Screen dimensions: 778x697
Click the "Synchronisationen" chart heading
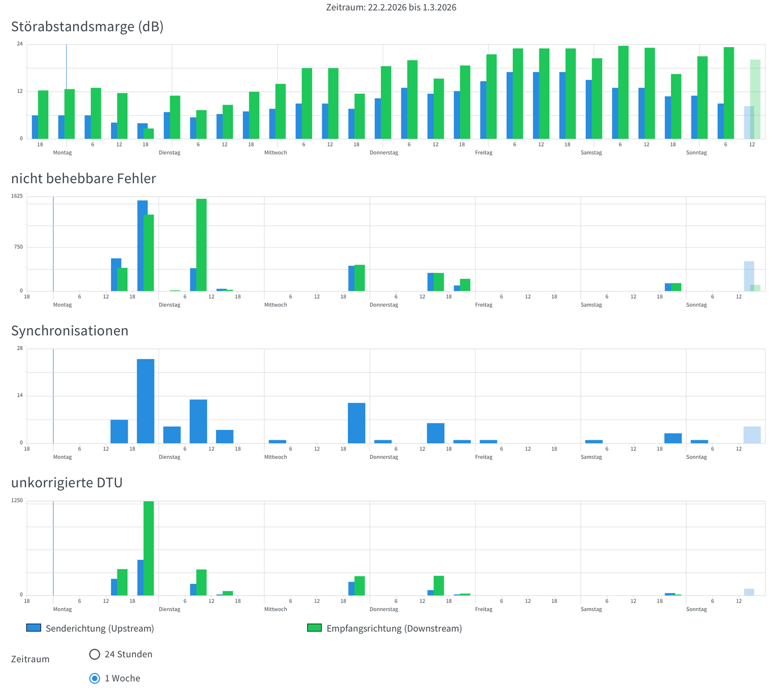click(x=70, y=331)
